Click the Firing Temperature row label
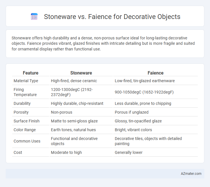 25,92
